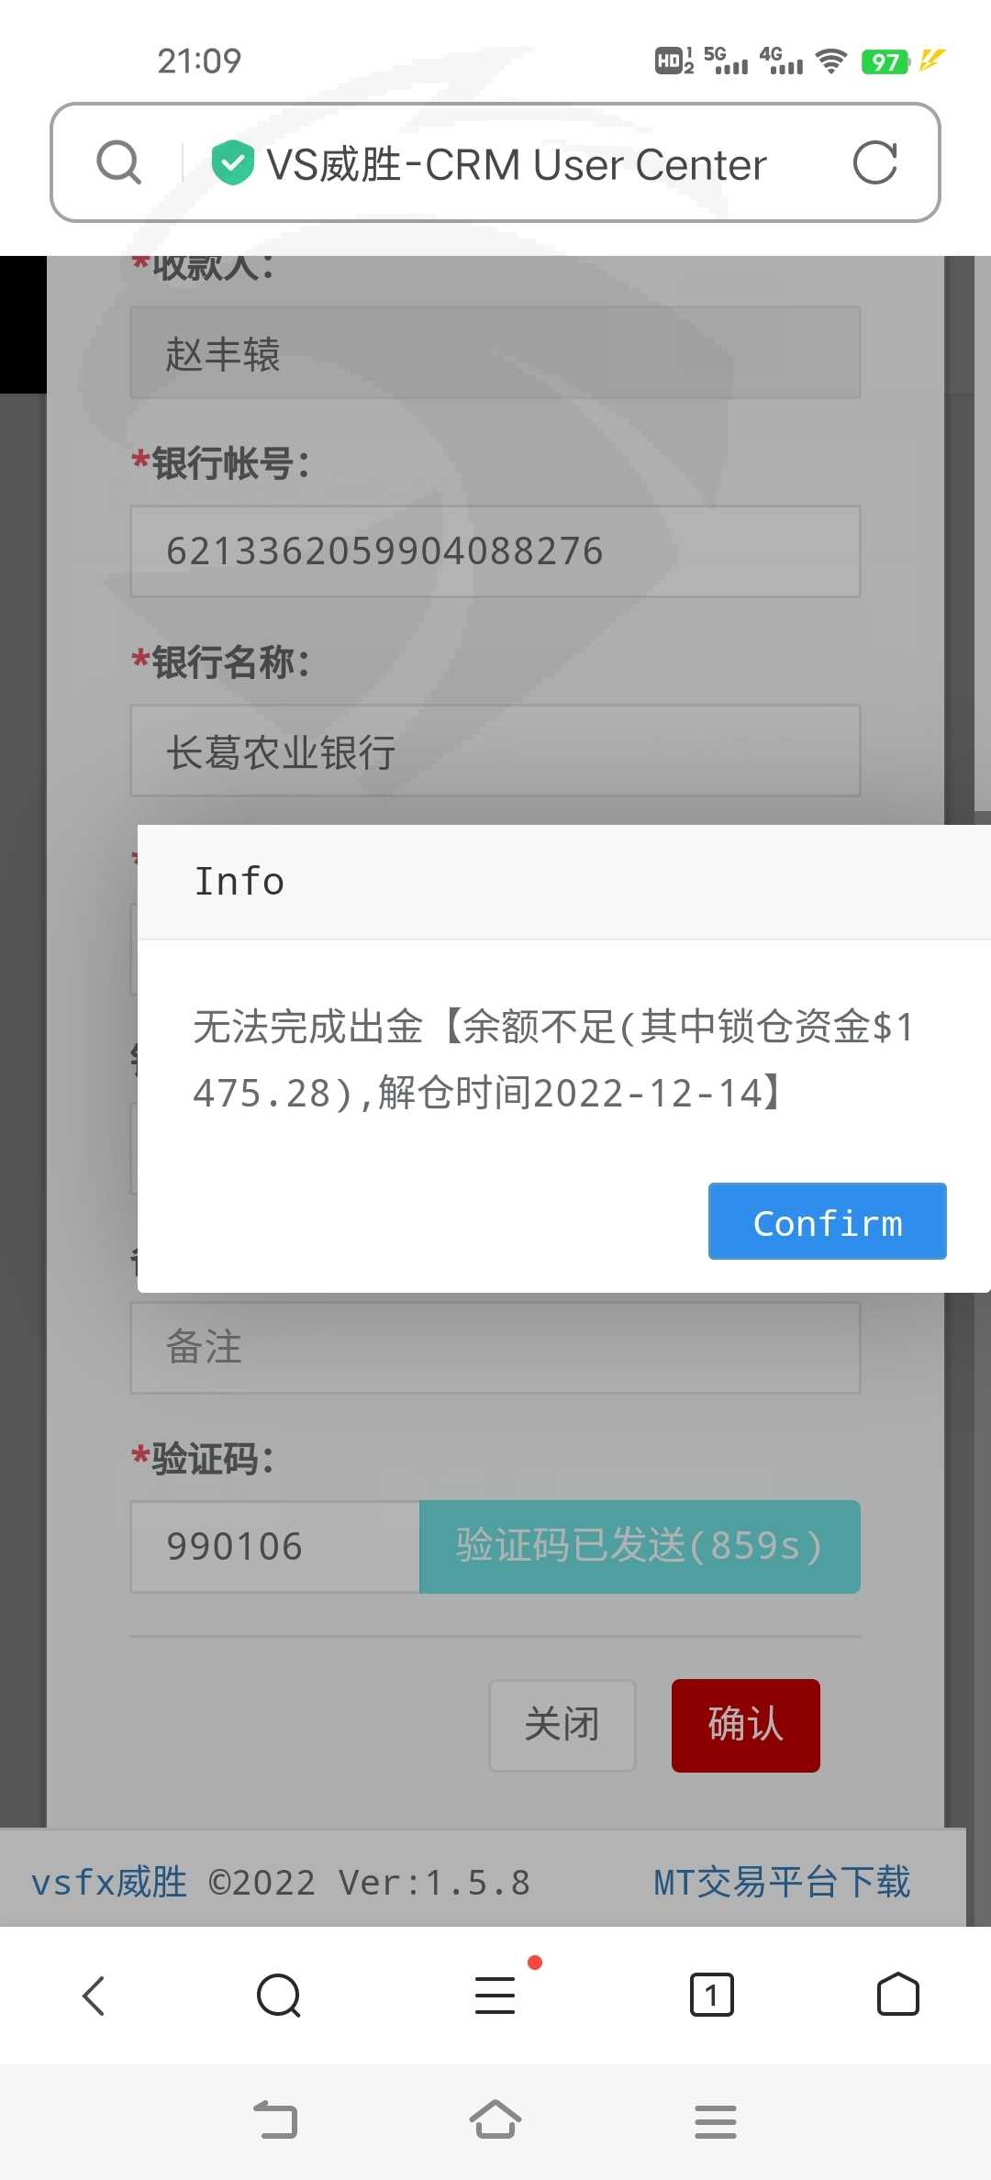Focus the 备注 remarks field
991x2180 pixels.
click(495, 1348)
